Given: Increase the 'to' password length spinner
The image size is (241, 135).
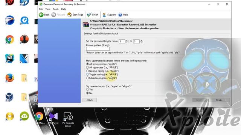Looking at the screenshot, I should [141, 40].
